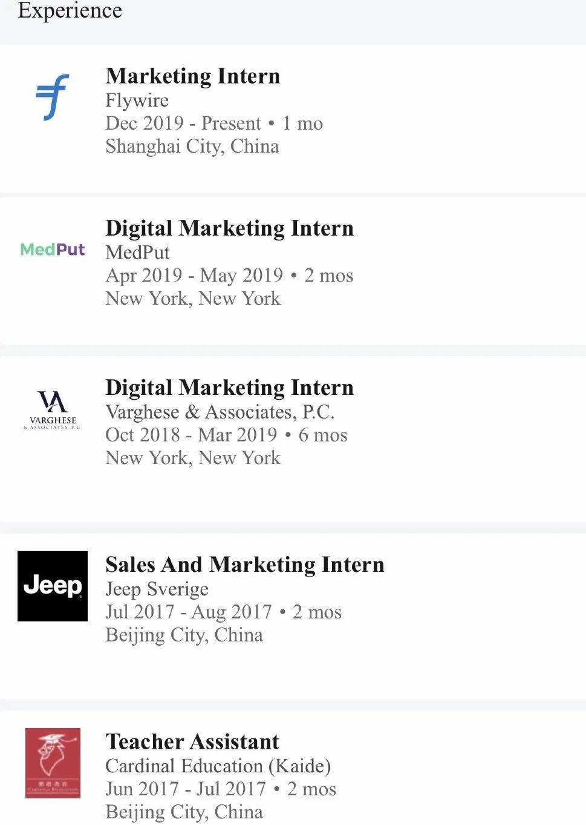Click the Jul 2017 - Aug 2017 date range
Viewport: 586px width, 825px height.
click(x=189, y=612)
